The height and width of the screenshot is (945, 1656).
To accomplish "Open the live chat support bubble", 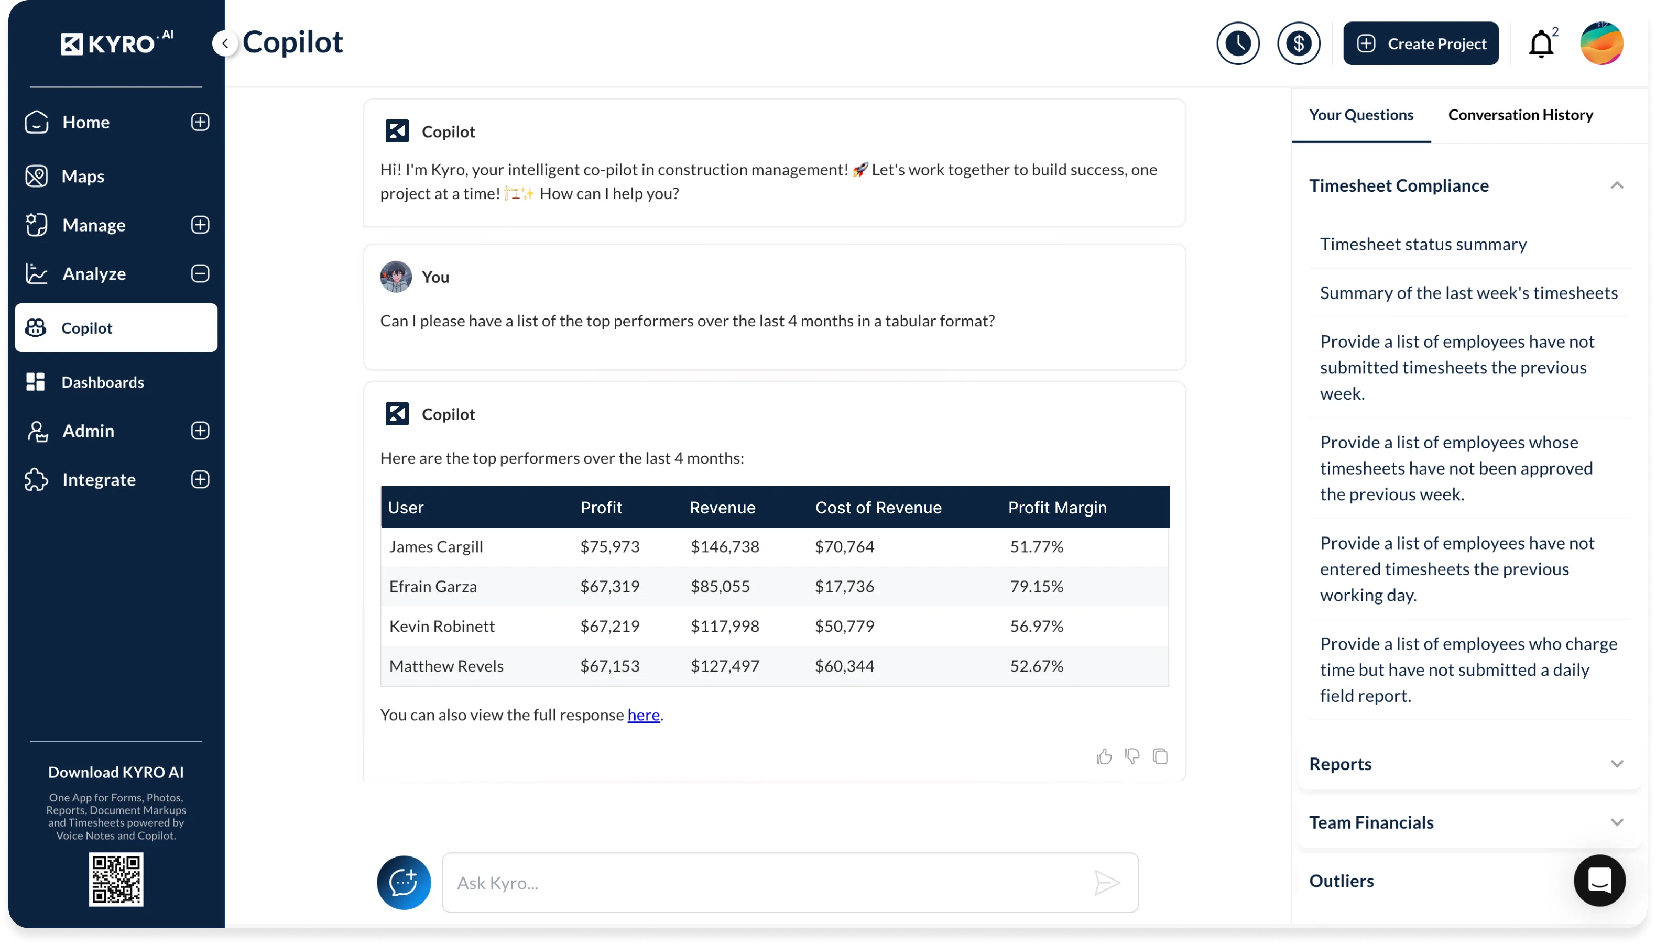I will pyautogui.click(x=1599, y=881).
